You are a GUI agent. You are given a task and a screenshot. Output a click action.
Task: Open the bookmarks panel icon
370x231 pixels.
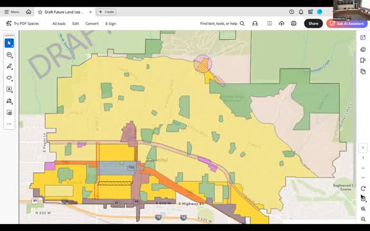[363, 60]
